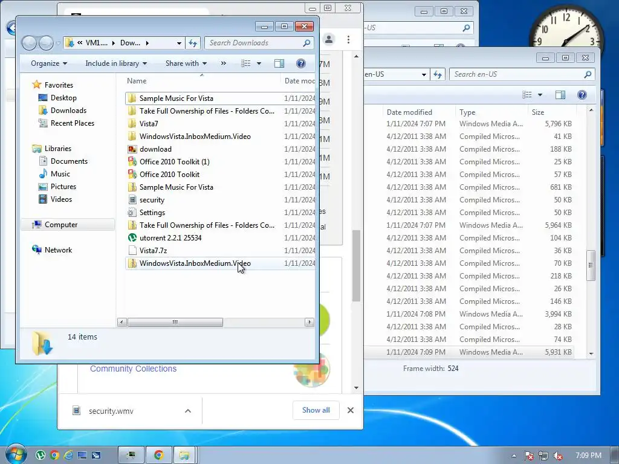
Task: Open the Share with dropdown
Action: tap(186, 63)
